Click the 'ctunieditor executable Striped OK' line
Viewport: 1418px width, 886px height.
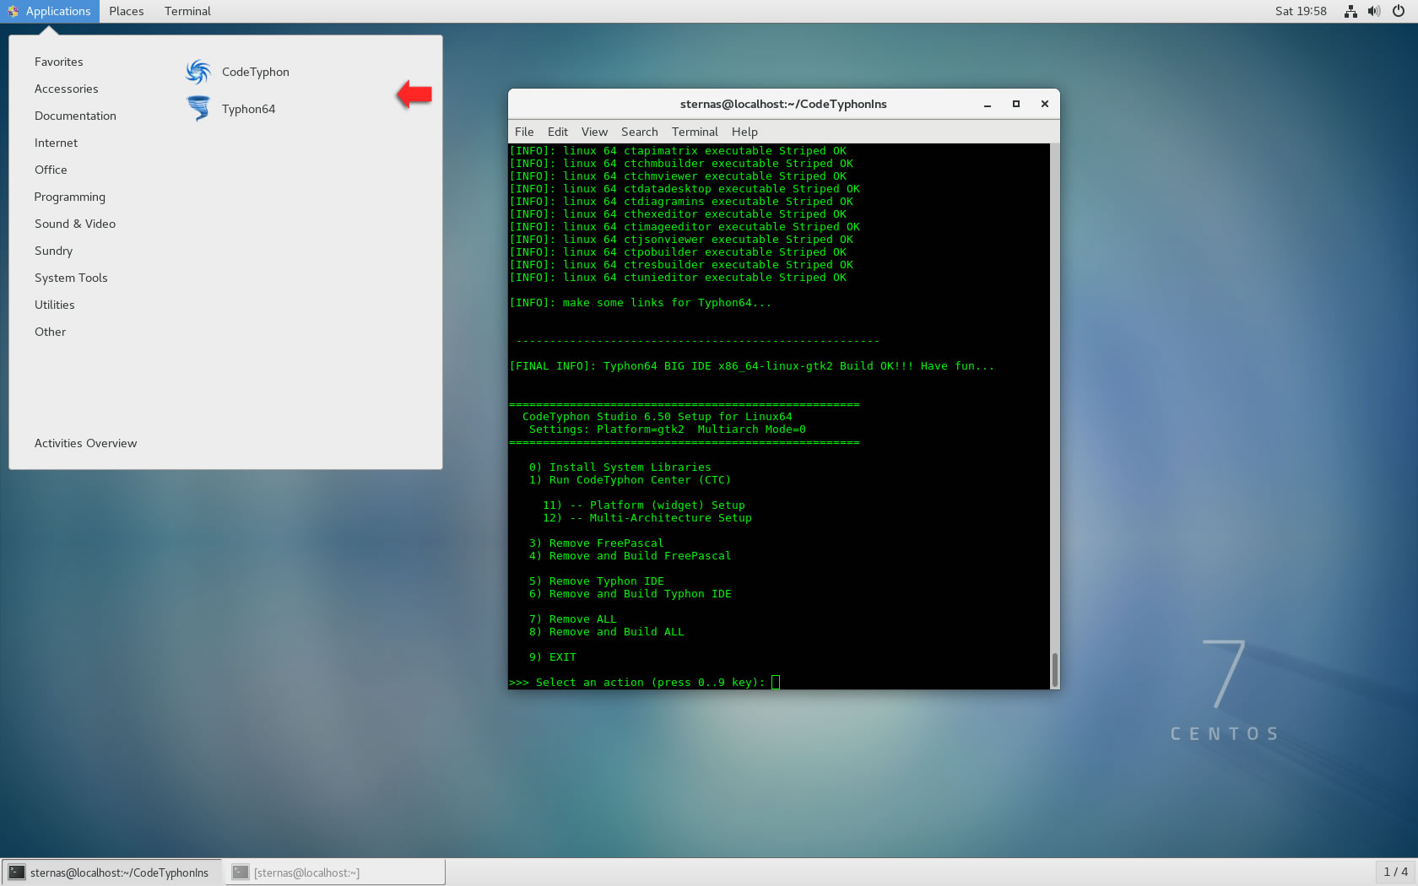point(677,277)
